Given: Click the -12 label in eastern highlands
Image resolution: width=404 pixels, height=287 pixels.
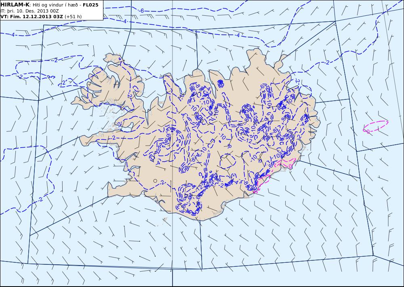Looking at the screenshot, I should click(249, 141).
